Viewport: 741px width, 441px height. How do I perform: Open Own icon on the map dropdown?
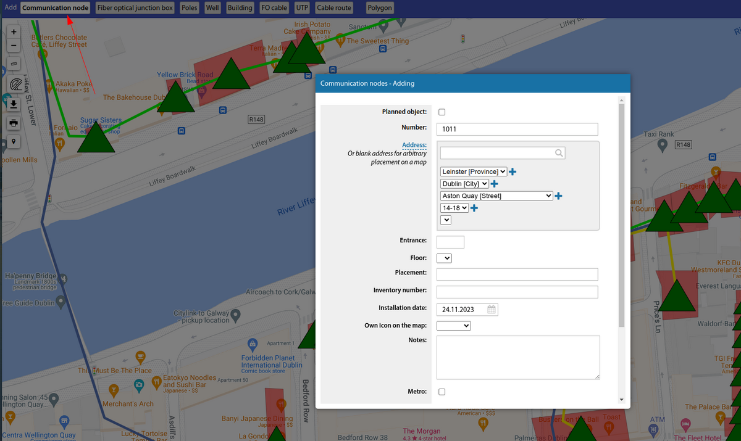tap(453, 326)
